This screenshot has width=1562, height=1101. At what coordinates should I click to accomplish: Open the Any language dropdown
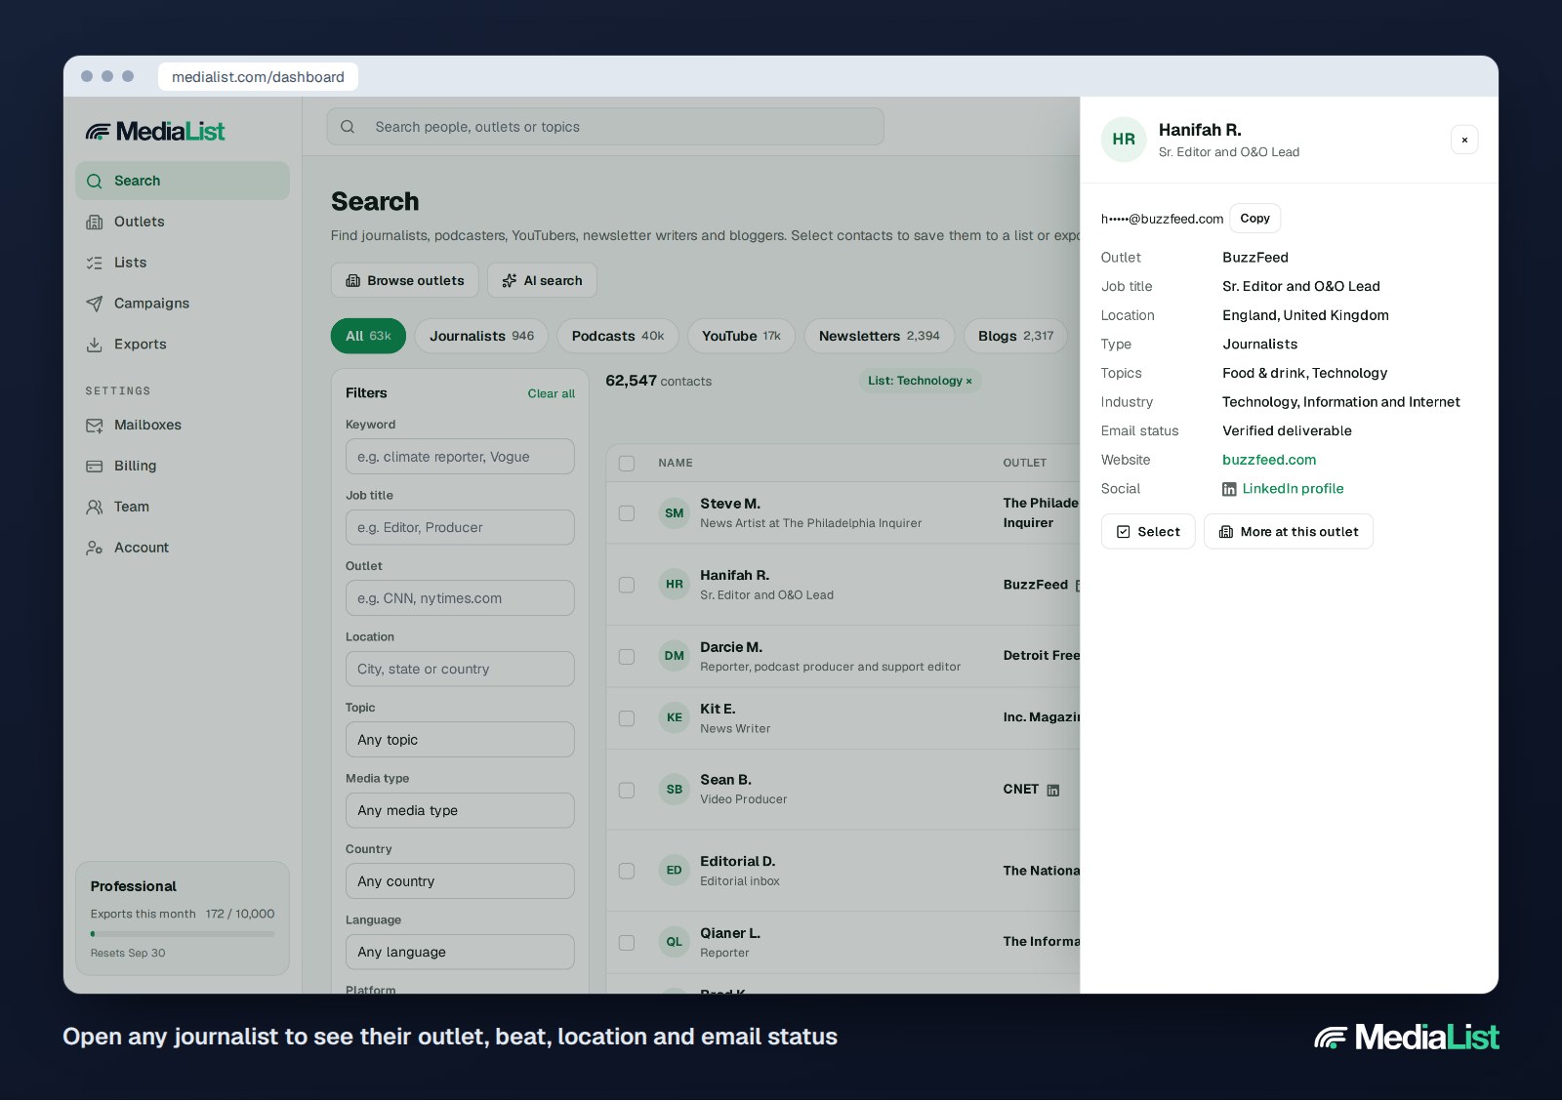pos(460,953)
